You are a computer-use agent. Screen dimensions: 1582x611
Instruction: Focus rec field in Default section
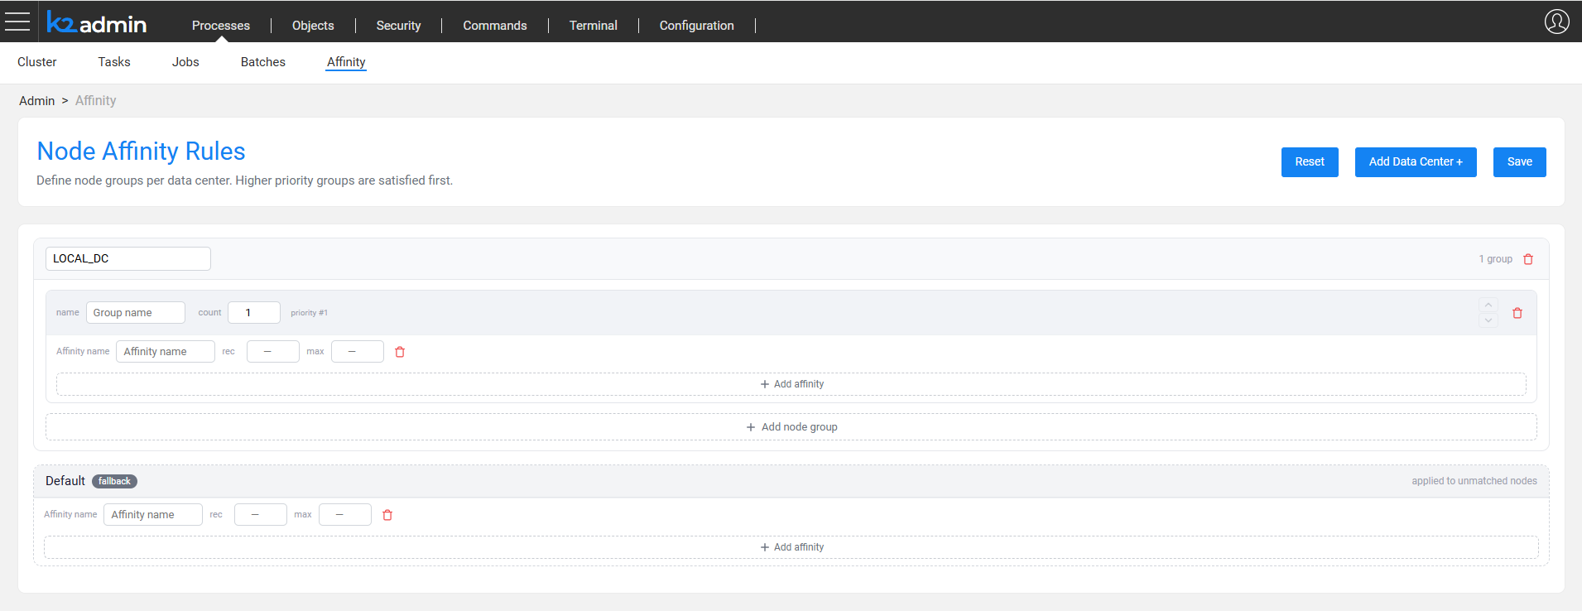click(261, 515)
